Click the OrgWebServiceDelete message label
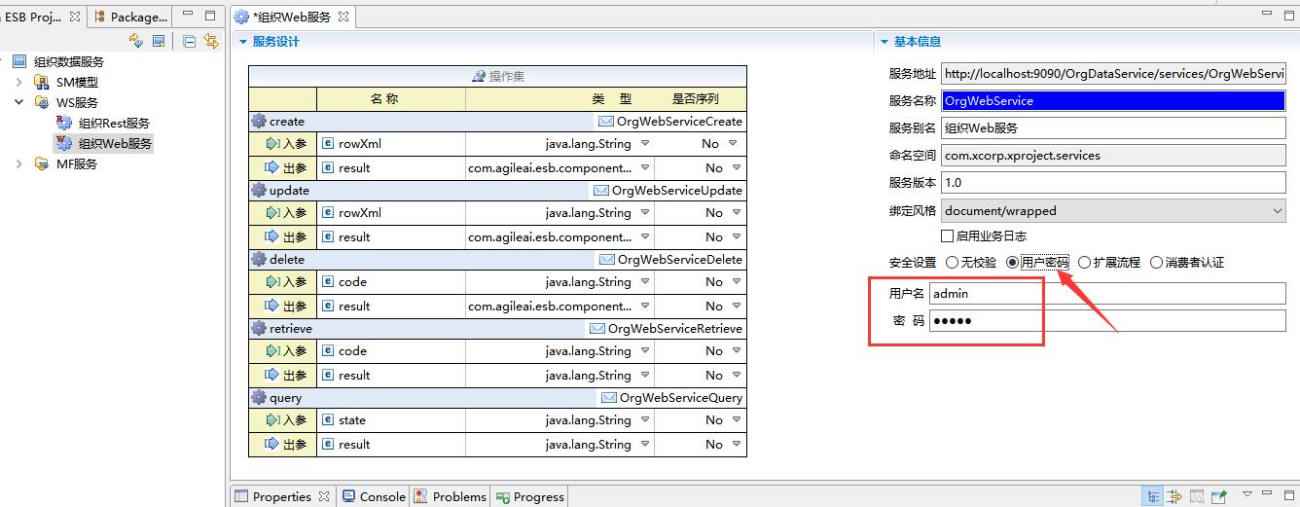Viewport: 1300px width, 507px height. pyautogui.click(x=680, y=260)
